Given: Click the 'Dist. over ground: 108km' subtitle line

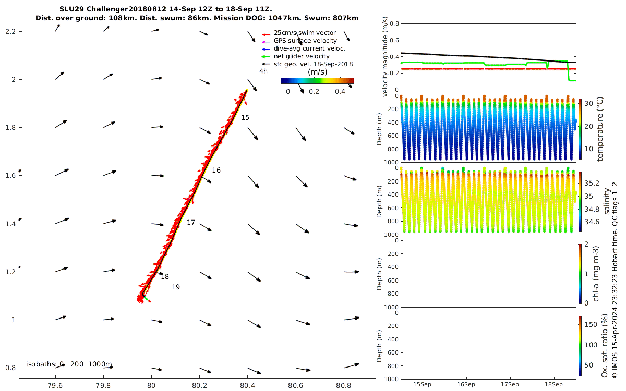Looking at the screenshot, I should point(197,18).
